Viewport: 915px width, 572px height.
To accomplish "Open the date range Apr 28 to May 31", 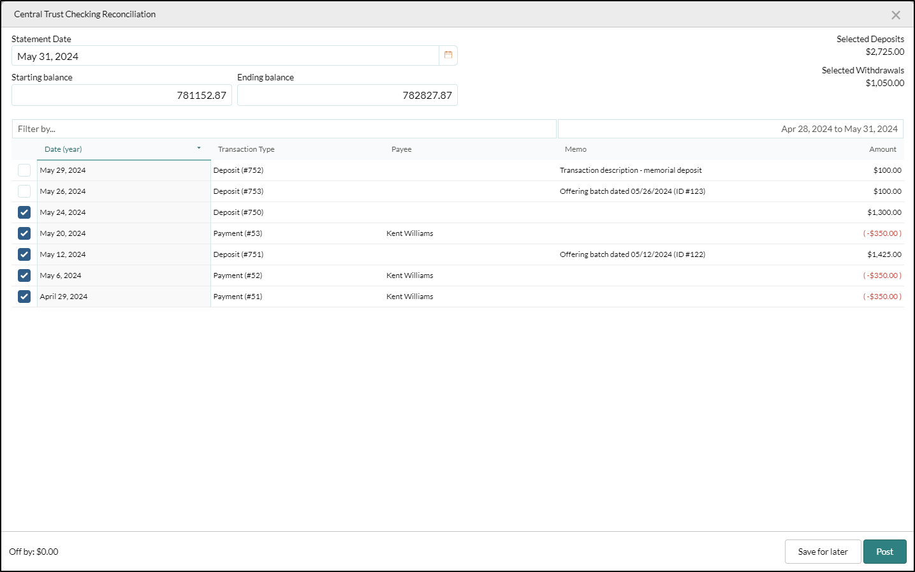I will (731, 129).
